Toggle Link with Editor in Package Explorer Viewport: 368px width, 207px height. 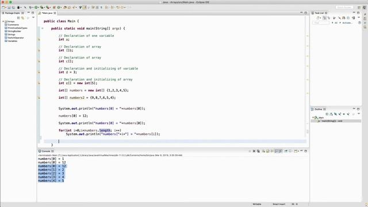click(23, 18)
